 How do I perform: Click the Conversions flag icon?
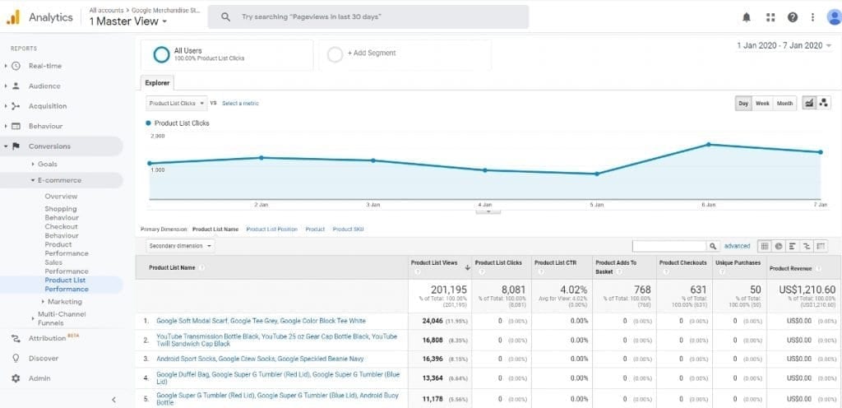point(16,146)
